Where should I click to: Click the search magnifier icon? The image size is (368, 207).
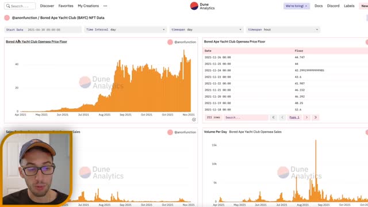(8, 6)
